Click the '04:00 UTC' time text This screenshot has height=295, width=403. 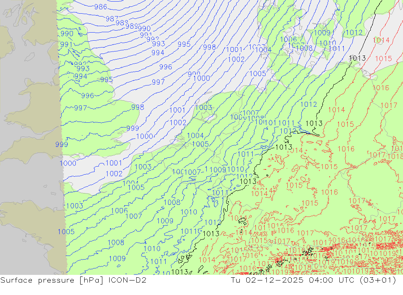[332, 280]
